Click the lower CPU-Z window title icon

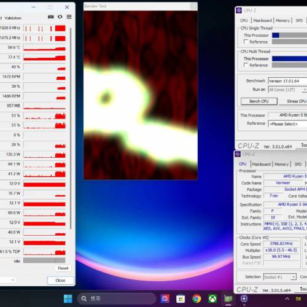click(238, 154)
